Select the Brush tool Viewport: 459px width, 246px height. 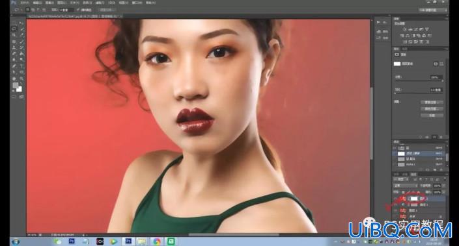point(21,42)
